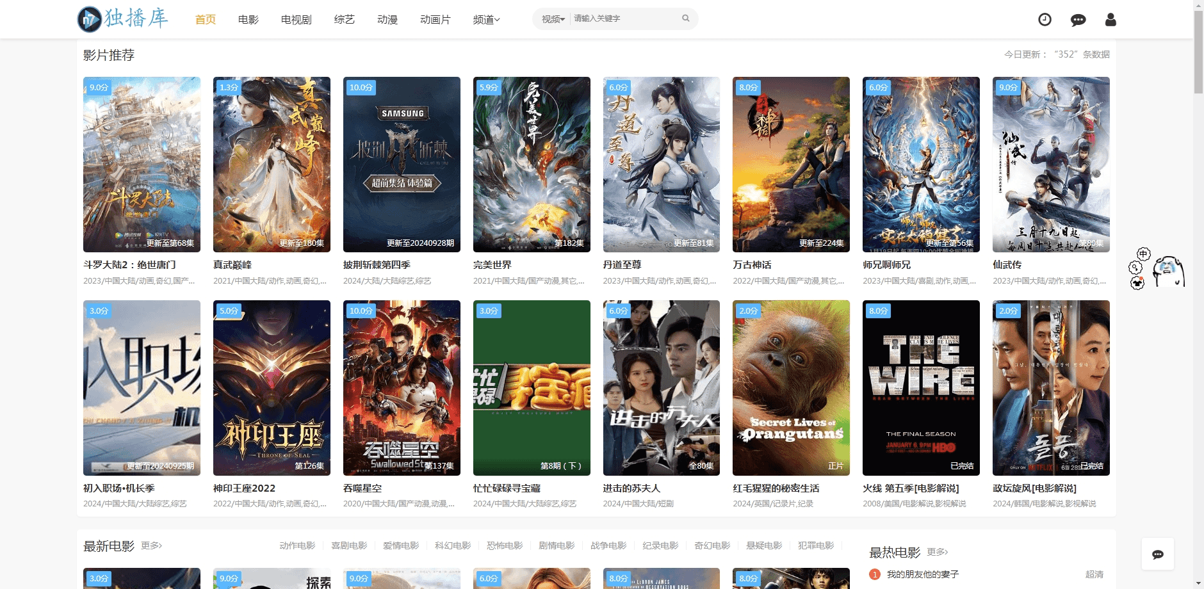Open 披荆斩棘第四季 poster

pyautogui.click(x=402, y=165)
